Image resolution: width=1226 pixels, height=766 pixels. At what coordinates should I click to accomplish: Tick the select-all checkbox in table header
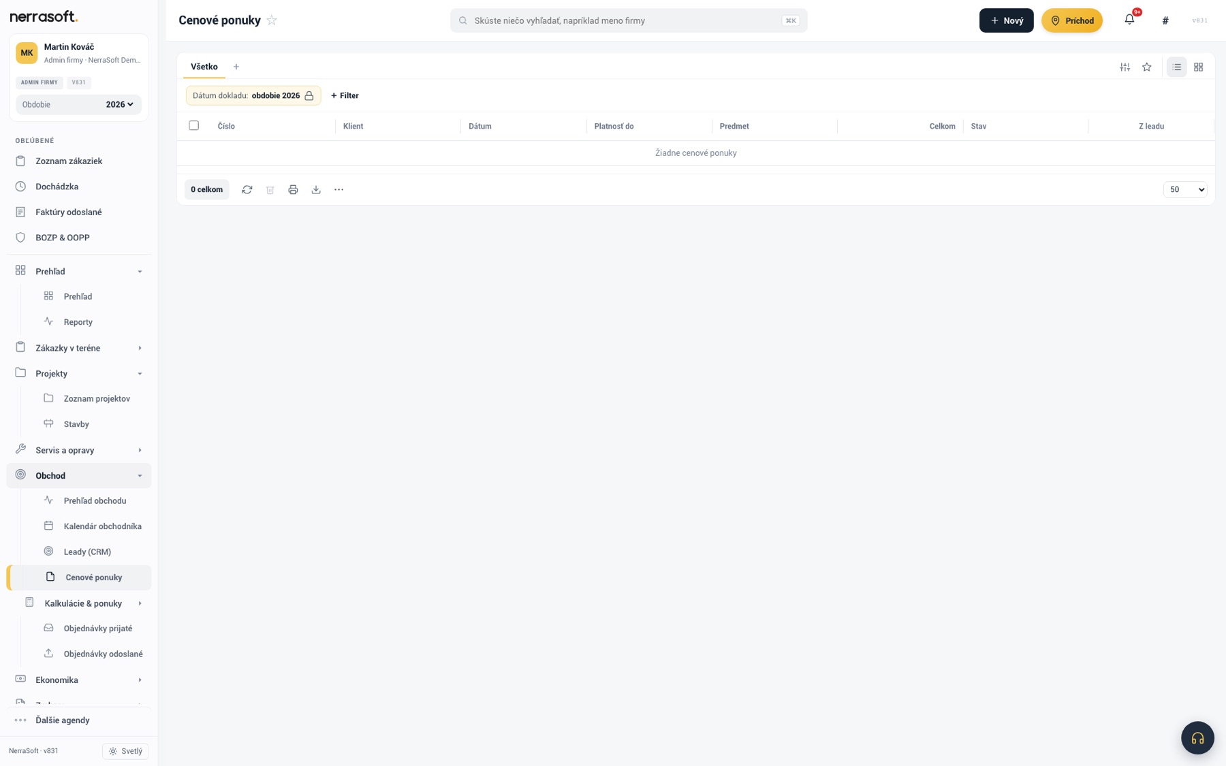194,126
